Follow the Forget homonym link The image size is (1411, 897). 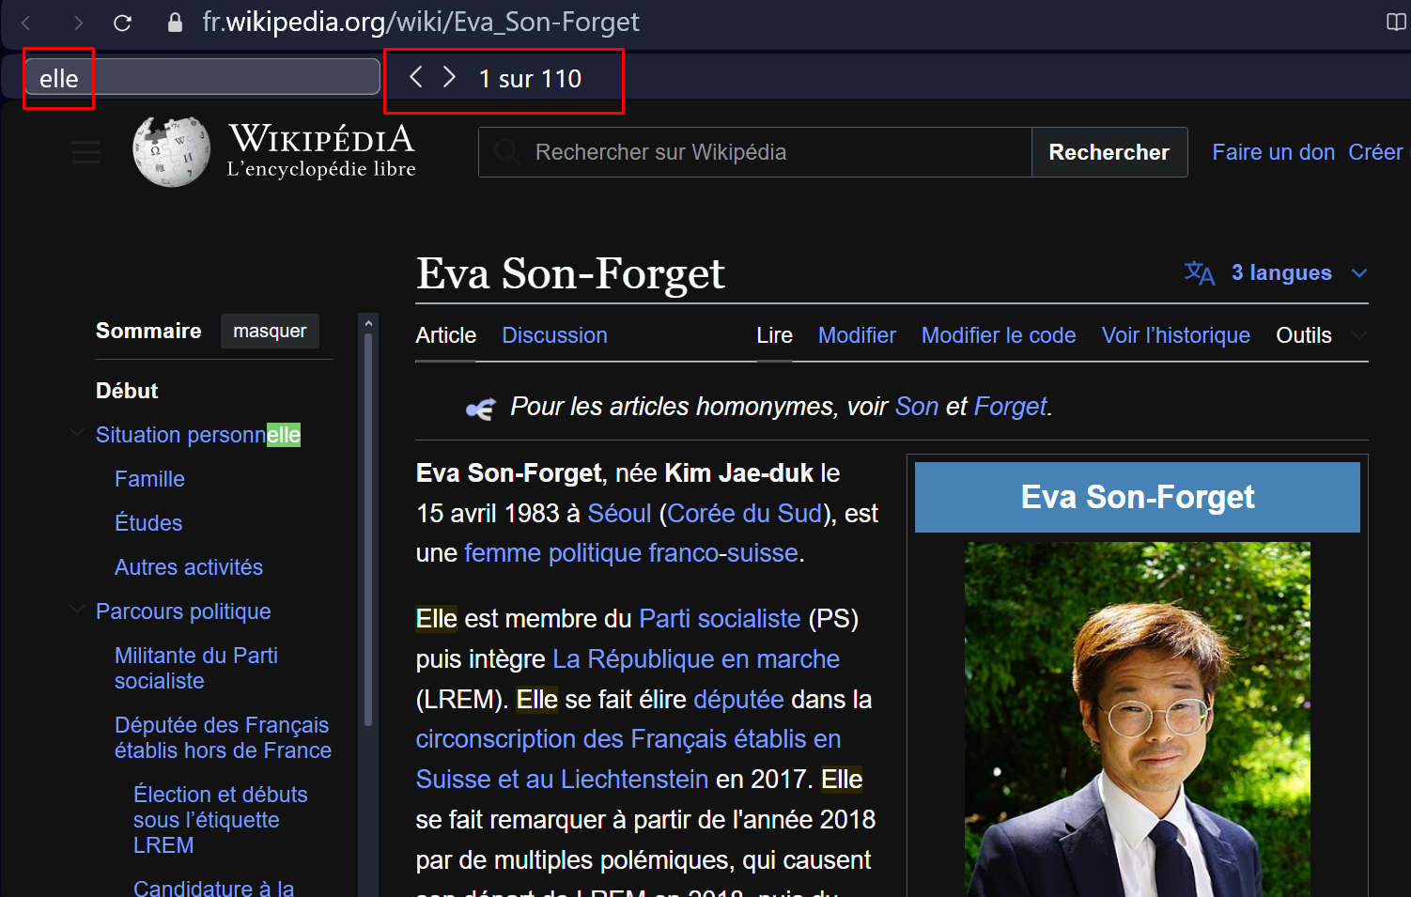coord(1010,407)
